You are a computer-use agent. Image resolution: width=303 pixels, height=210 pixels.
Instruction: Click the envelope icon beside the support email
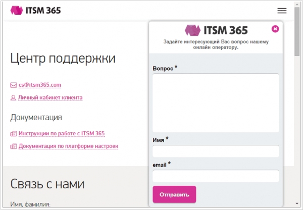click(14, 85)
